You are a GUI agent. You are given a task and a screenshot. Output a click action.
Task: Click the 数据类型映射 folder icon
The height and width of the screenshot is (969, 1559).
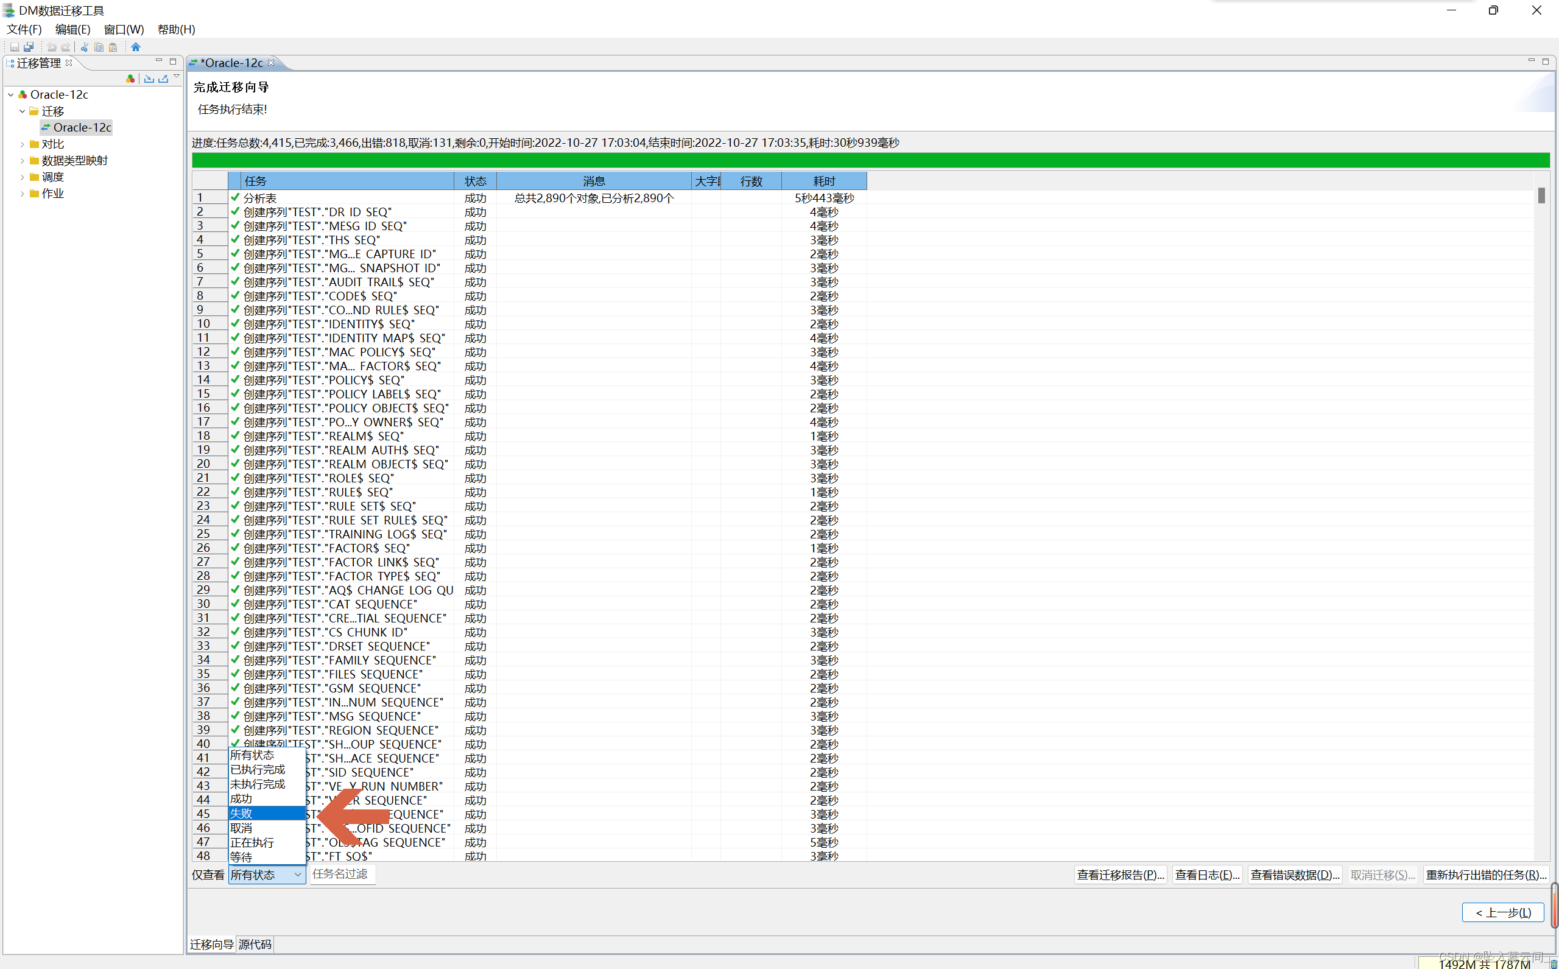click(34, 160)
